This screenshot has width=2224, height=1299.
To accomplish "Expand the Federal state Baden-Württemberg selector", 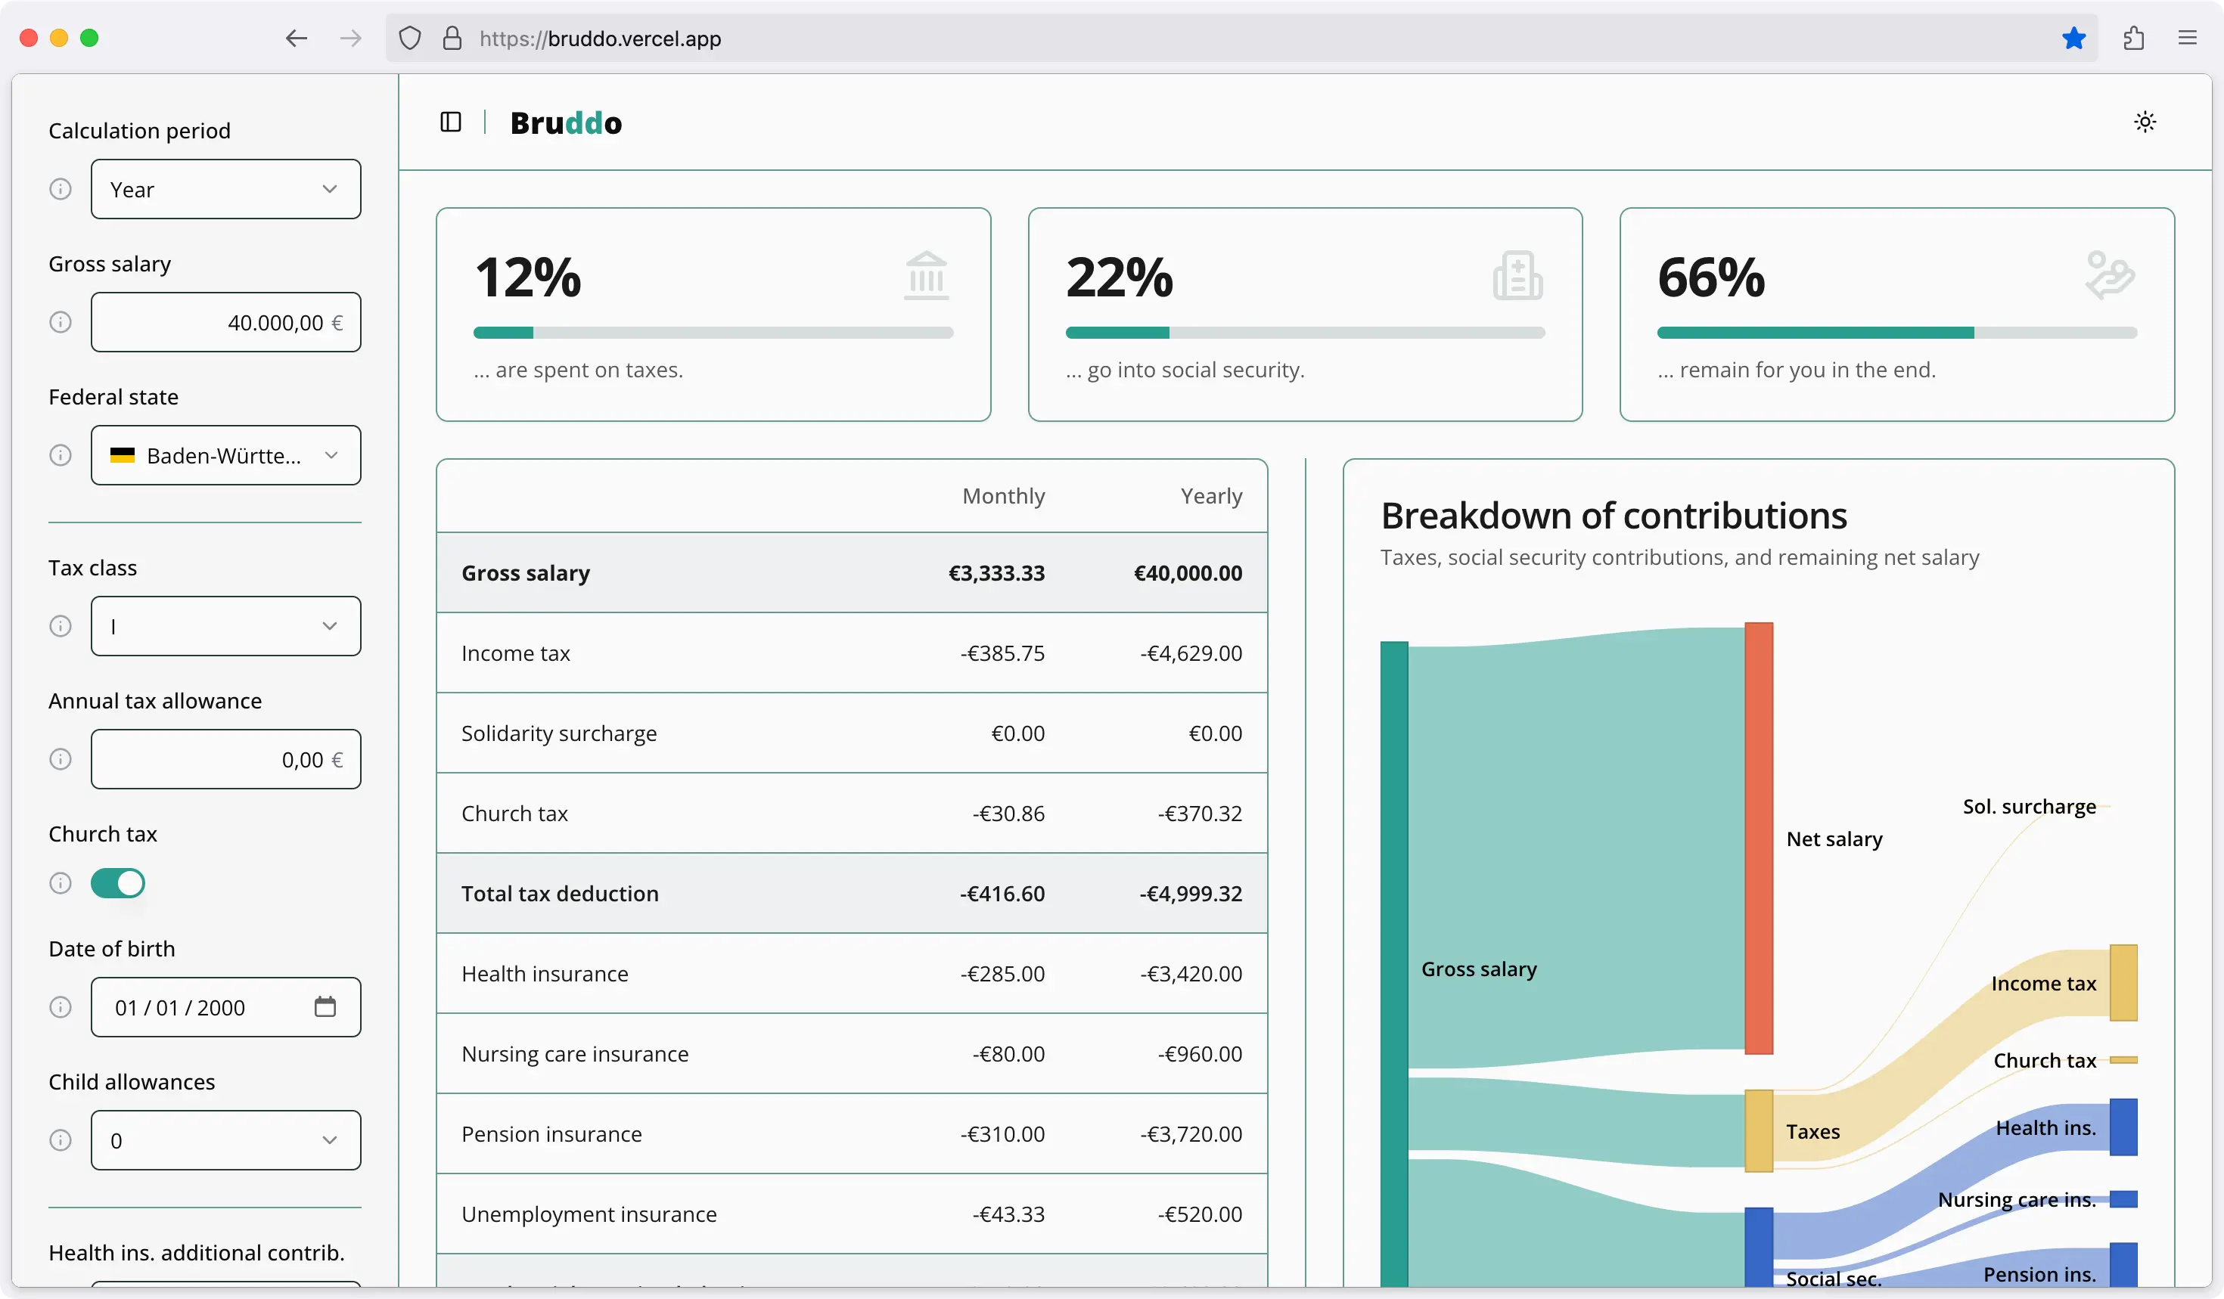I will coord(225,455).
